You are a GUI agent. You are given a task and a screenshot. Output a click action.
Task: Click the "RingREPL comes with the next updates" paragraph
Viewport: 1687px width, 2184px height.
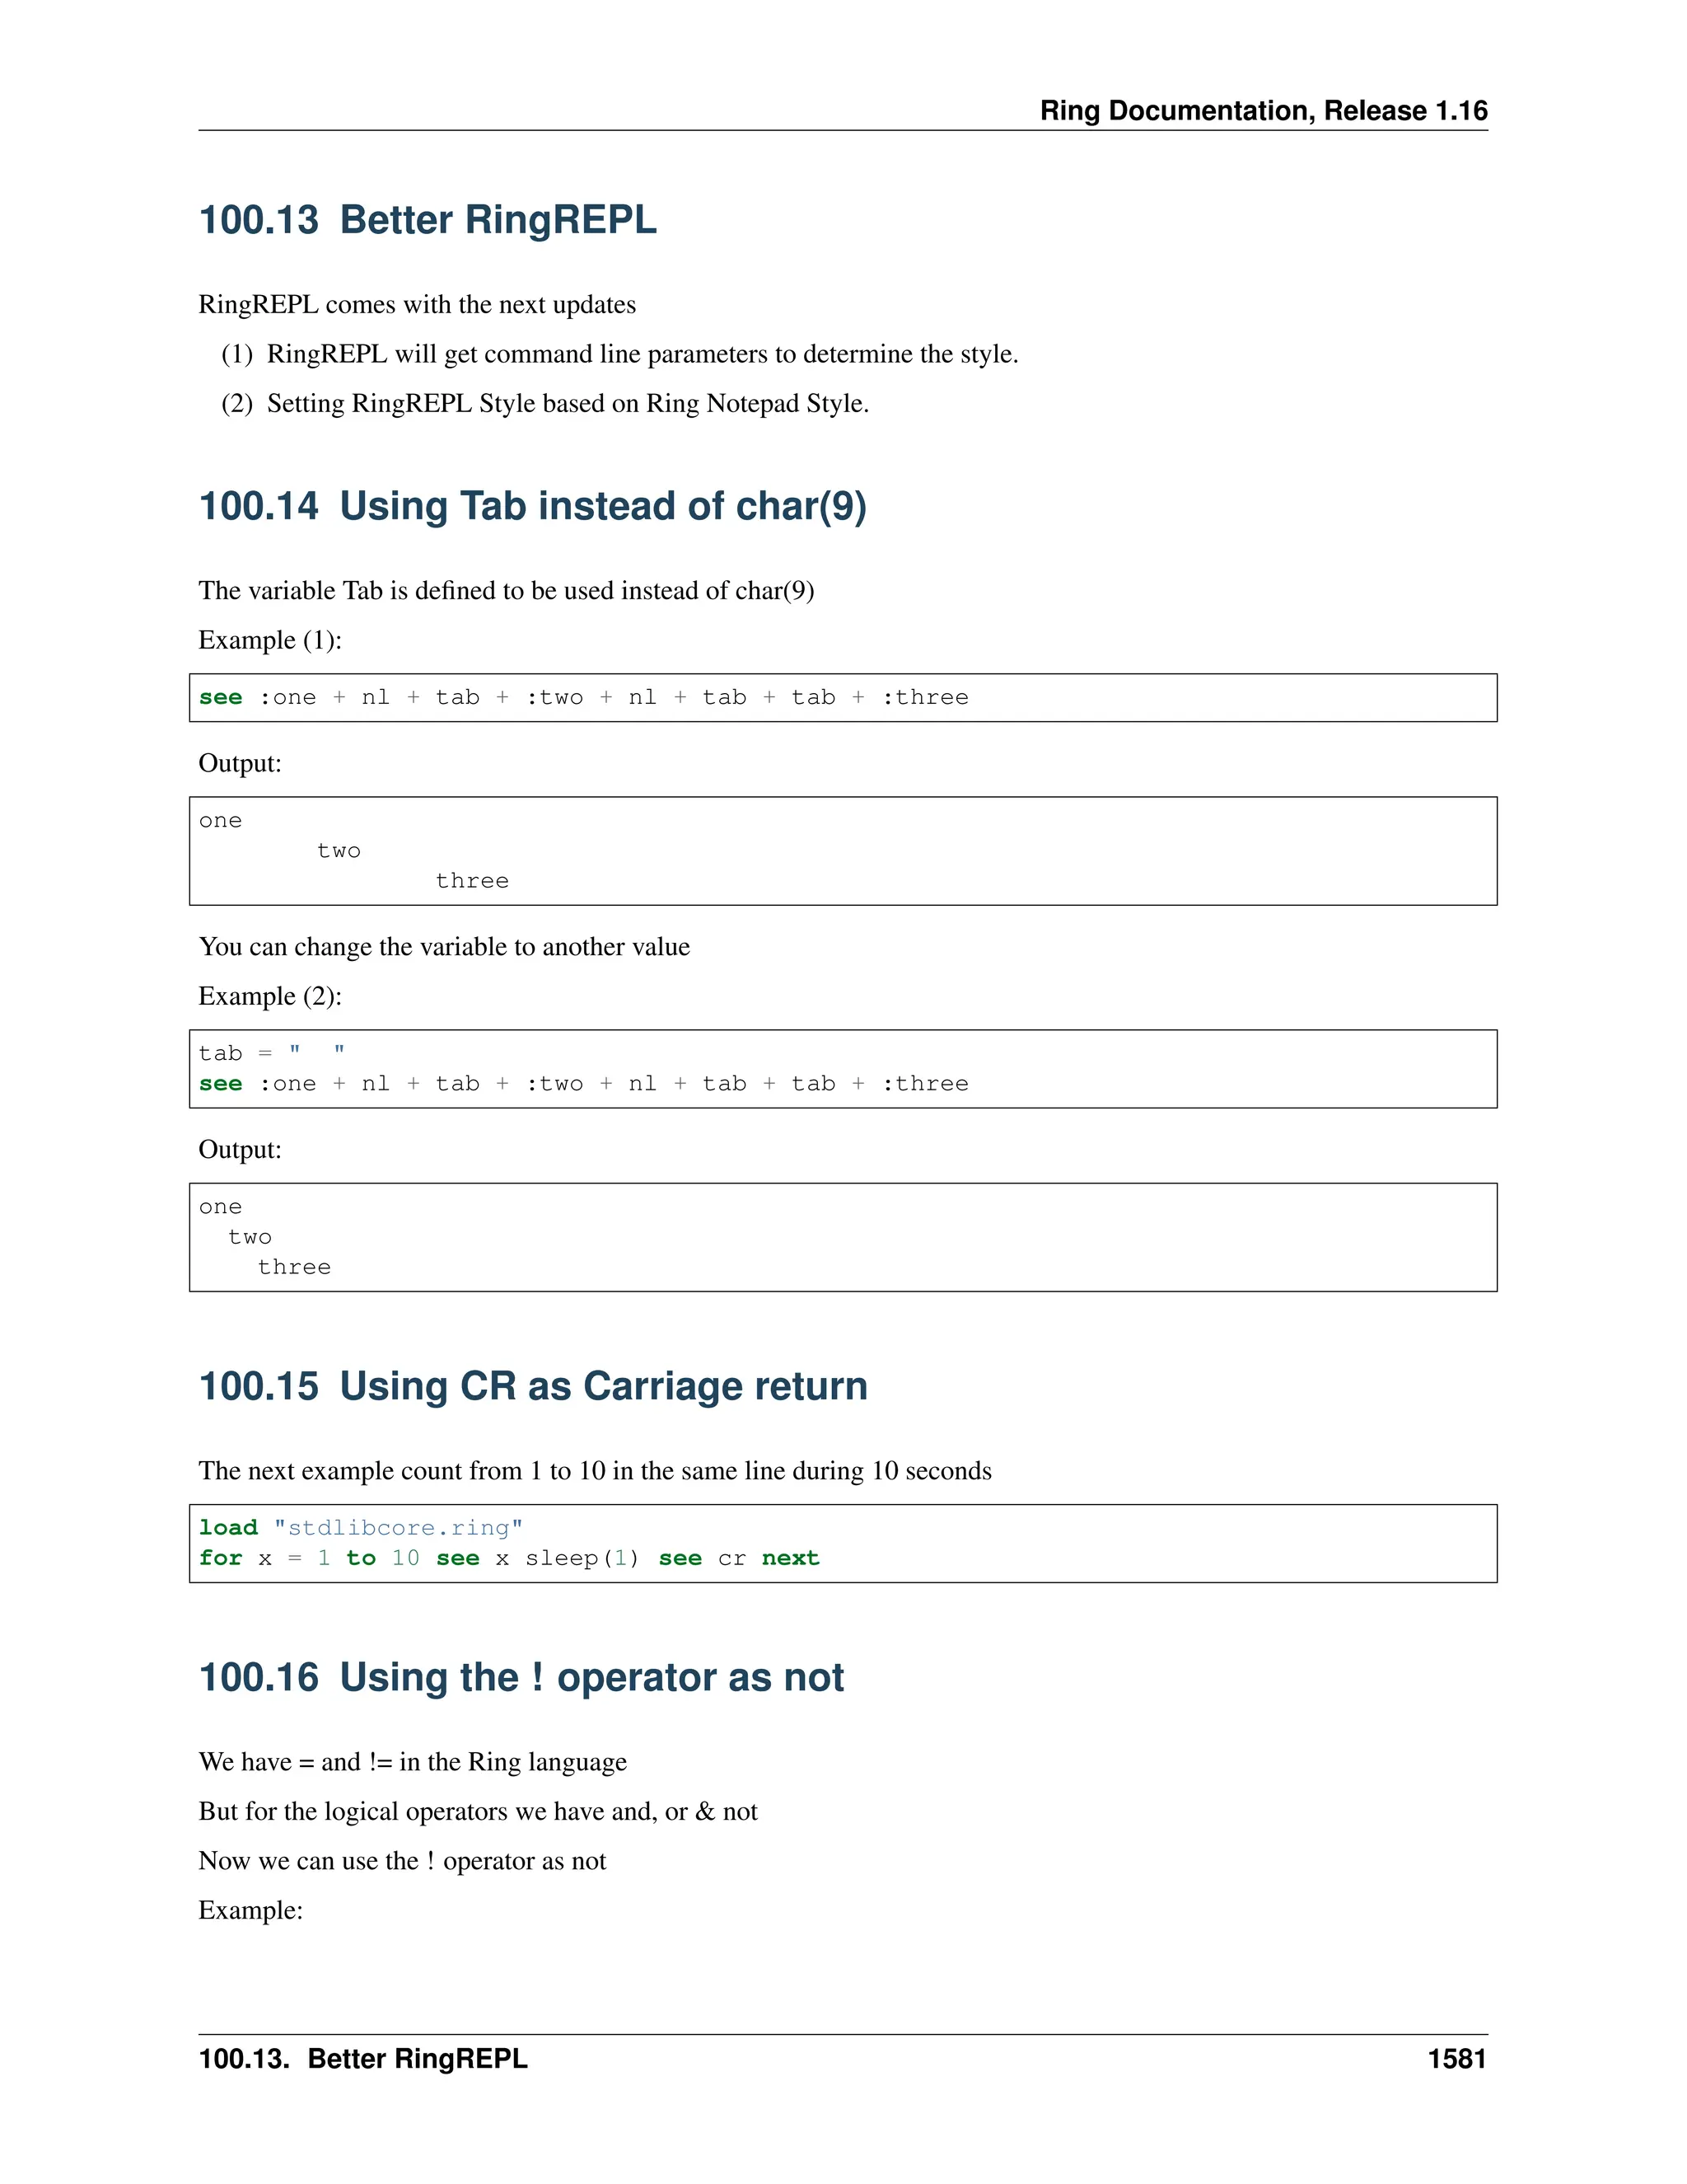(417, 304)
